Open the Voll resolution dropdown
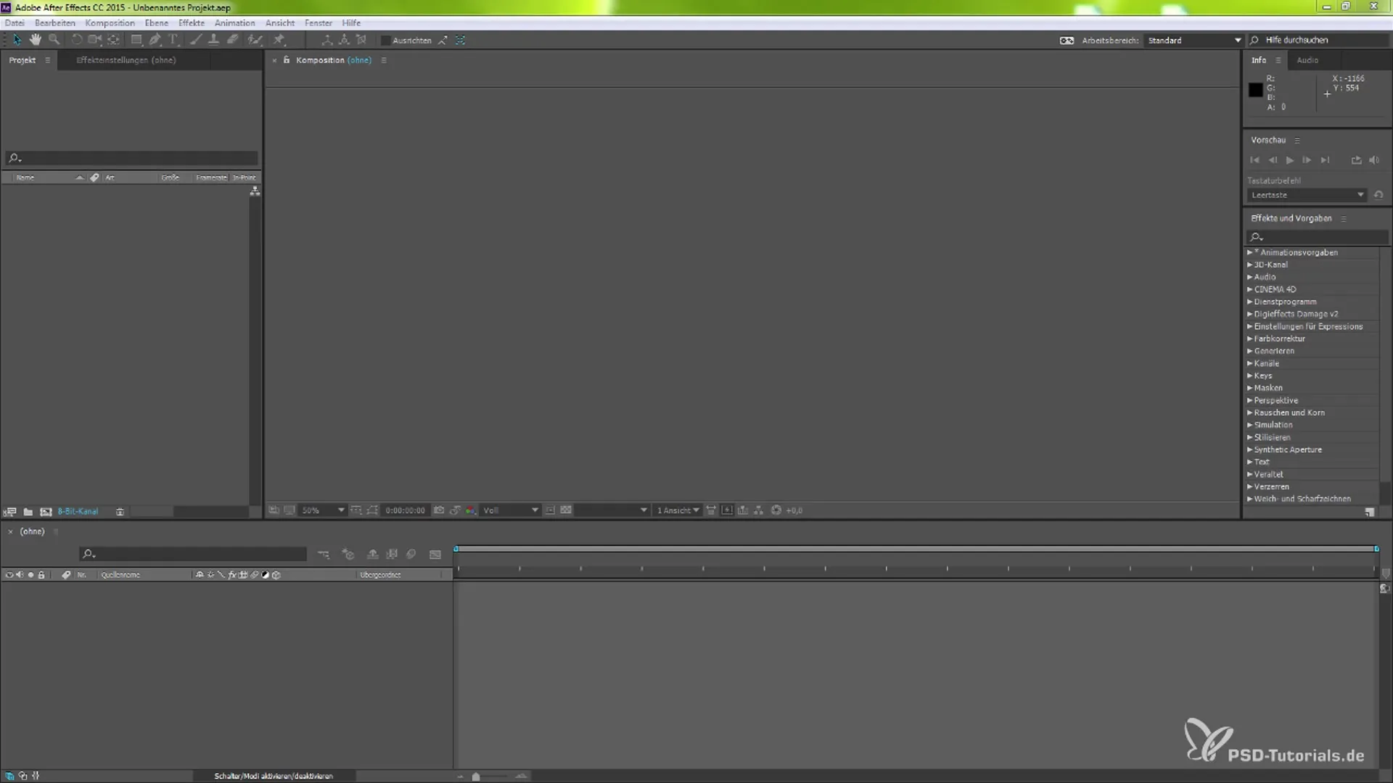 (x=511, y=510)
